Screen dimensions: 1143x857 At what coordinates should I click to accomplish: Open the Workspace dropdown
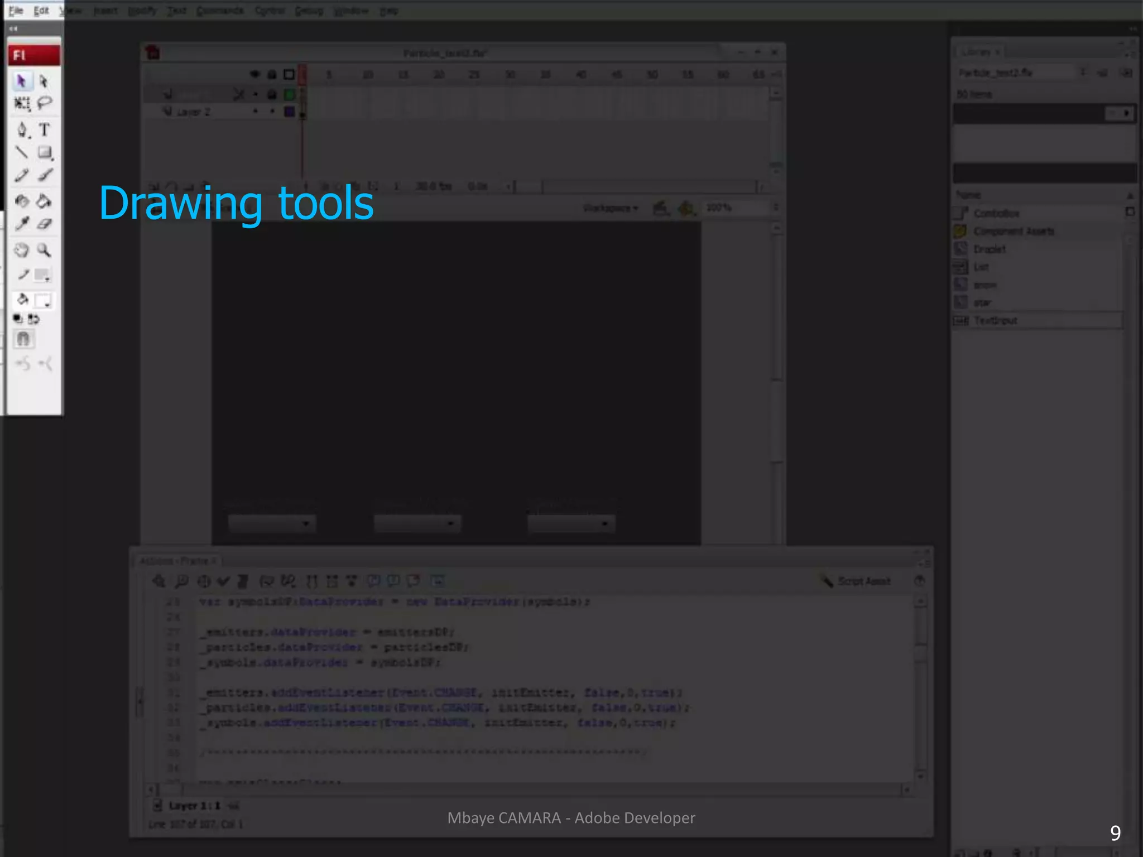pos(611,208)
